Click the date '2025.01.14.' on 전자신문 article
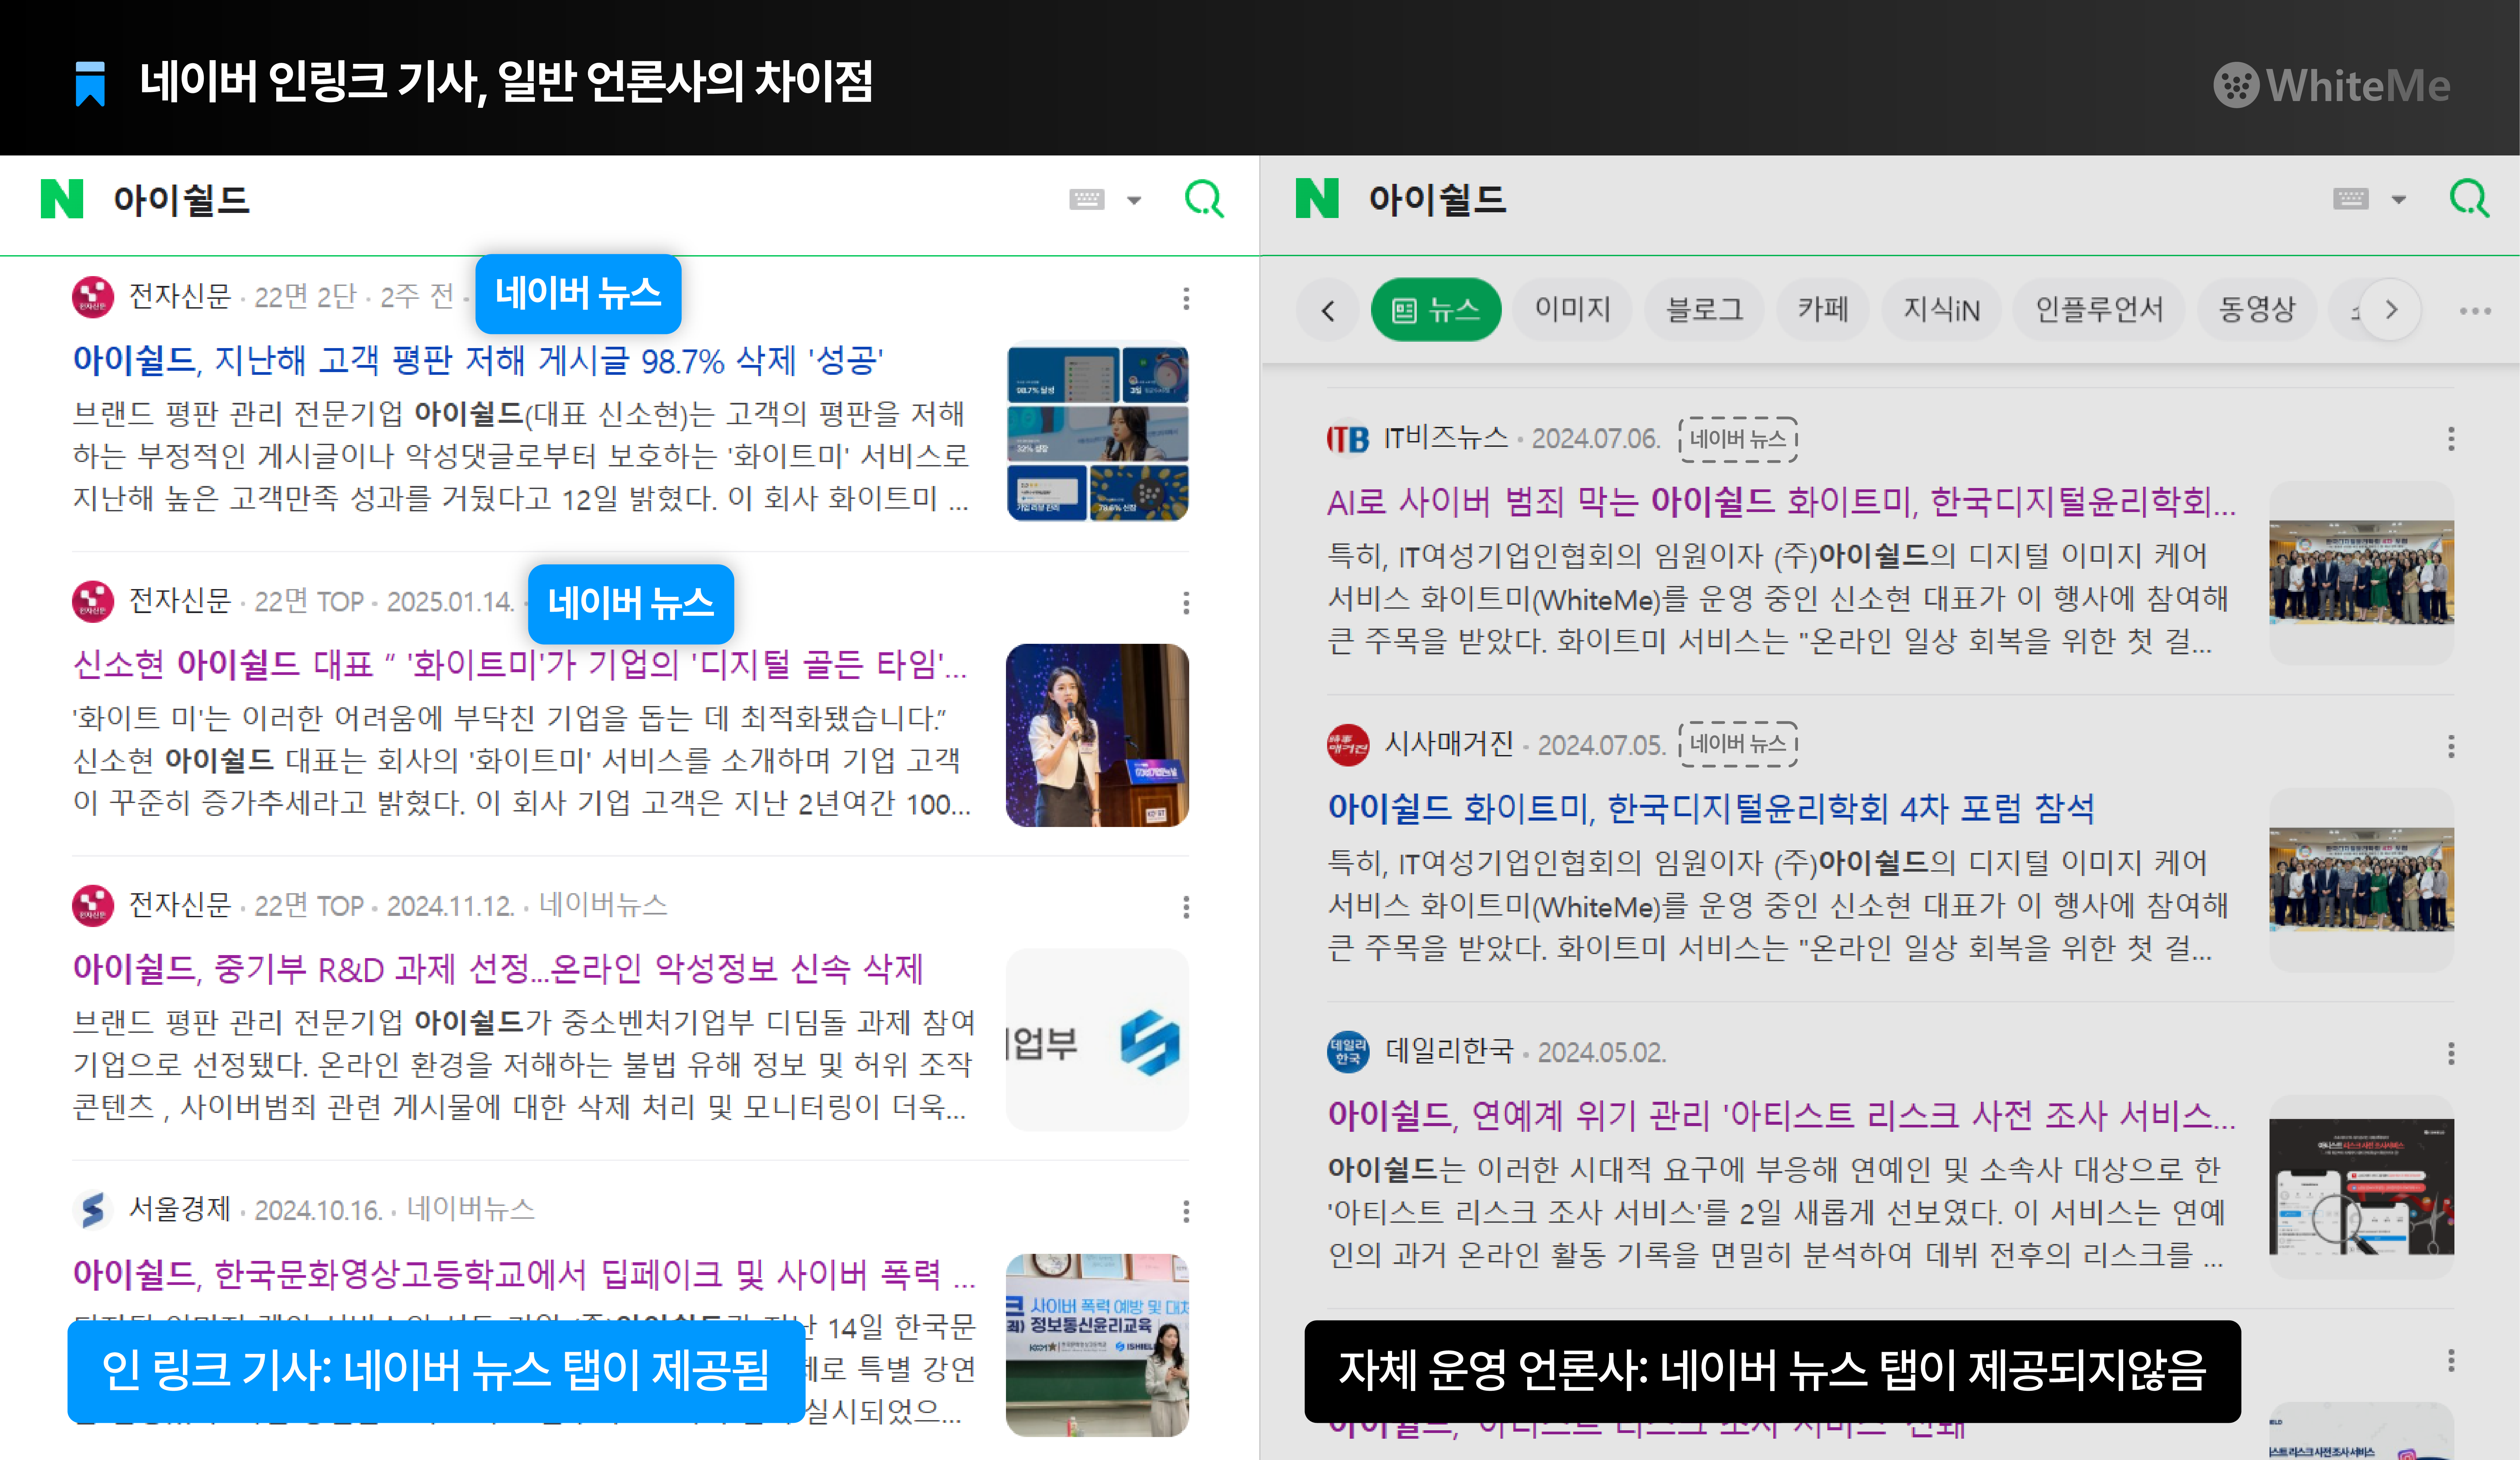 tap(451, 602)
